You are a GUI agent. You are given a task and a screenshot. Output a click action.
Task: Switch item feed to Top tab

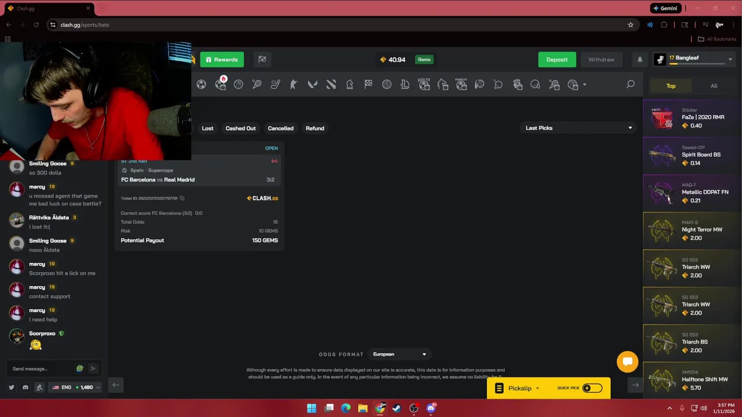671,86
